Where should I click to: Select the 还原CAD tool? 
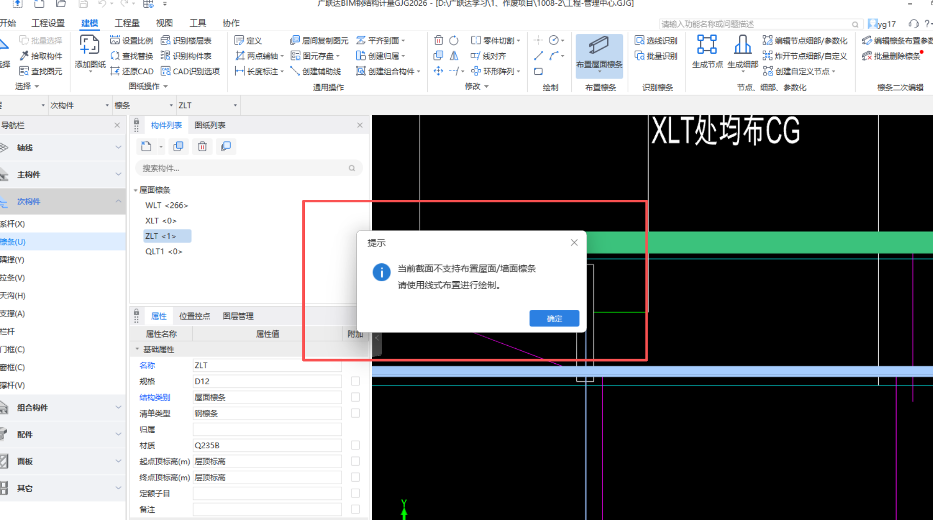[131, 71]
